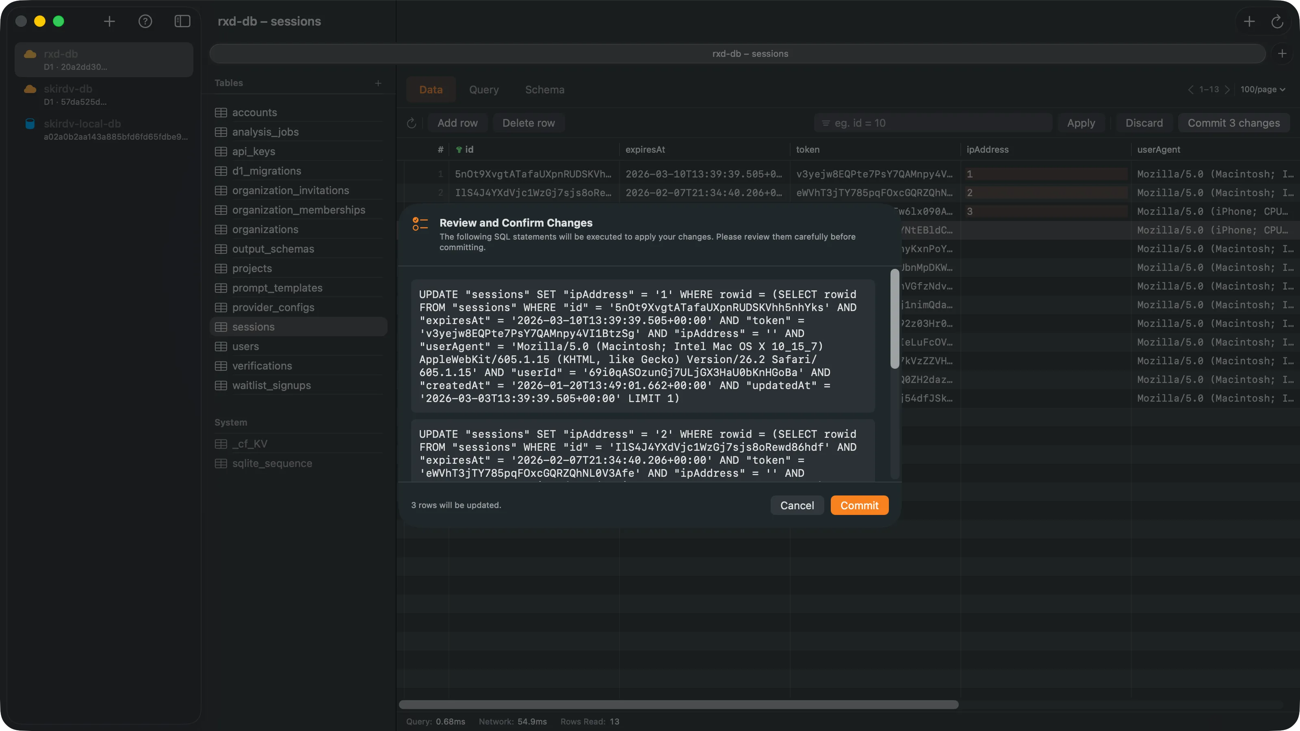
Task: Open help via the question mark icon
Action: point(146,21)
